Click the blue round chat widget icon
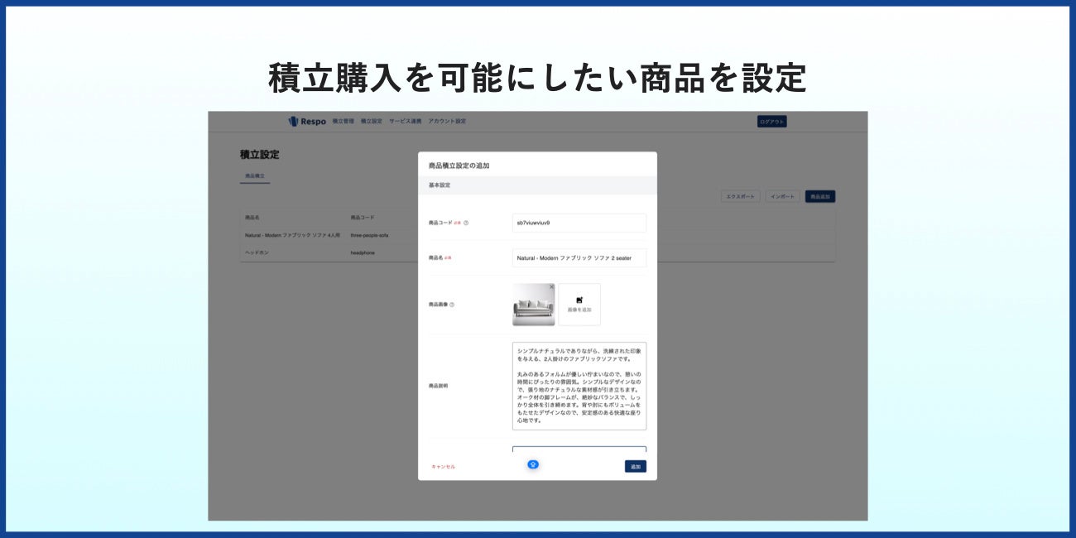Image resolution: width=1076 pixels, height=538 pixels. 533,464
